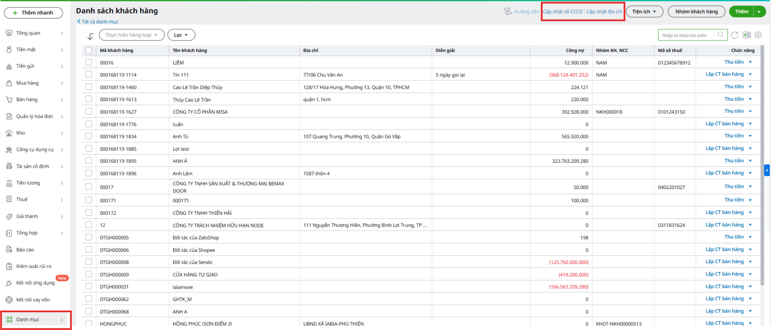771x330 pixels.
Task: Check the box for customer LIÊM
Action: [x=89, y=62]
